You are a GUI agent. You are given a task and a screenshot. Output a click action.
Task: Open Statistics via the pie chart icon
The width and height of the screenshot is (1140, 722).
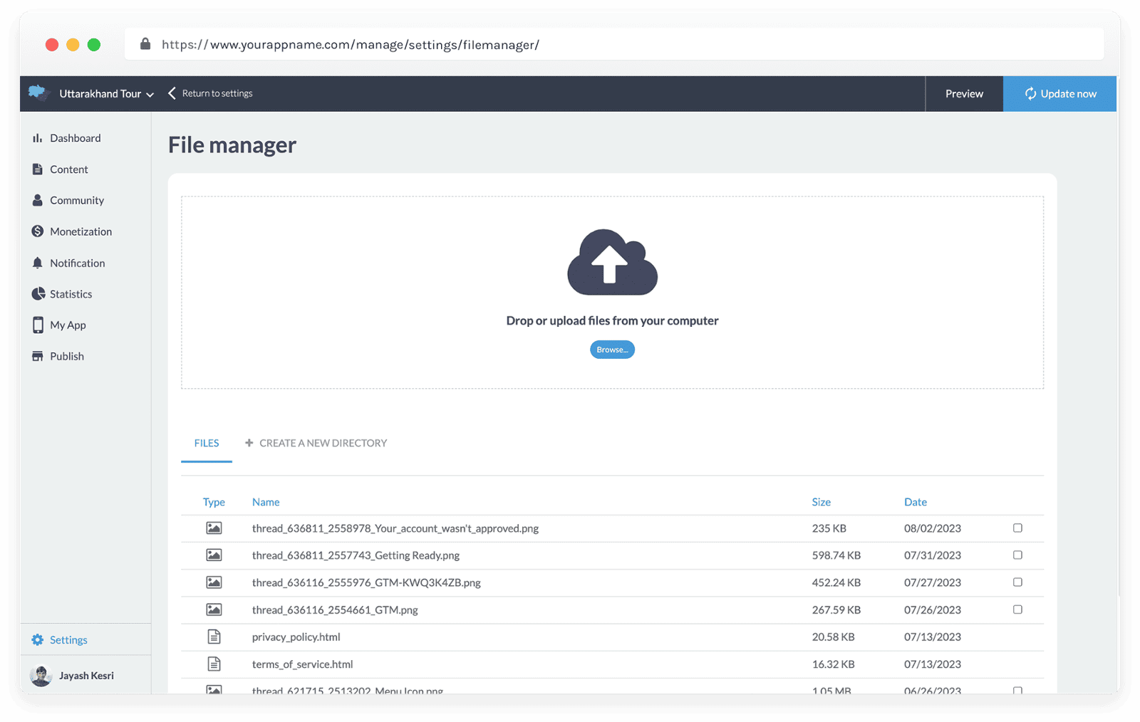[x=38, y=294]
